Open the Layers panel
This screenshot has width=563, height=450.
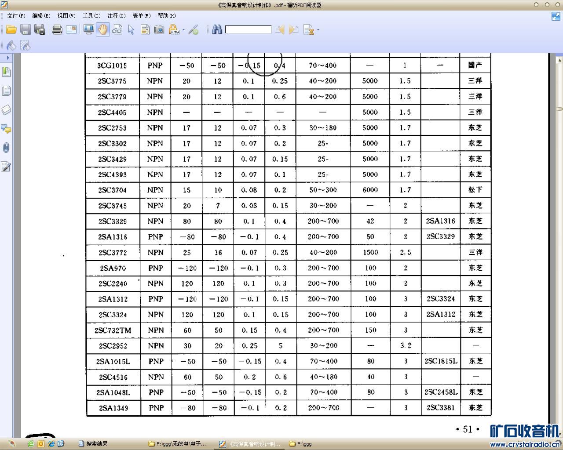point(6,110)
